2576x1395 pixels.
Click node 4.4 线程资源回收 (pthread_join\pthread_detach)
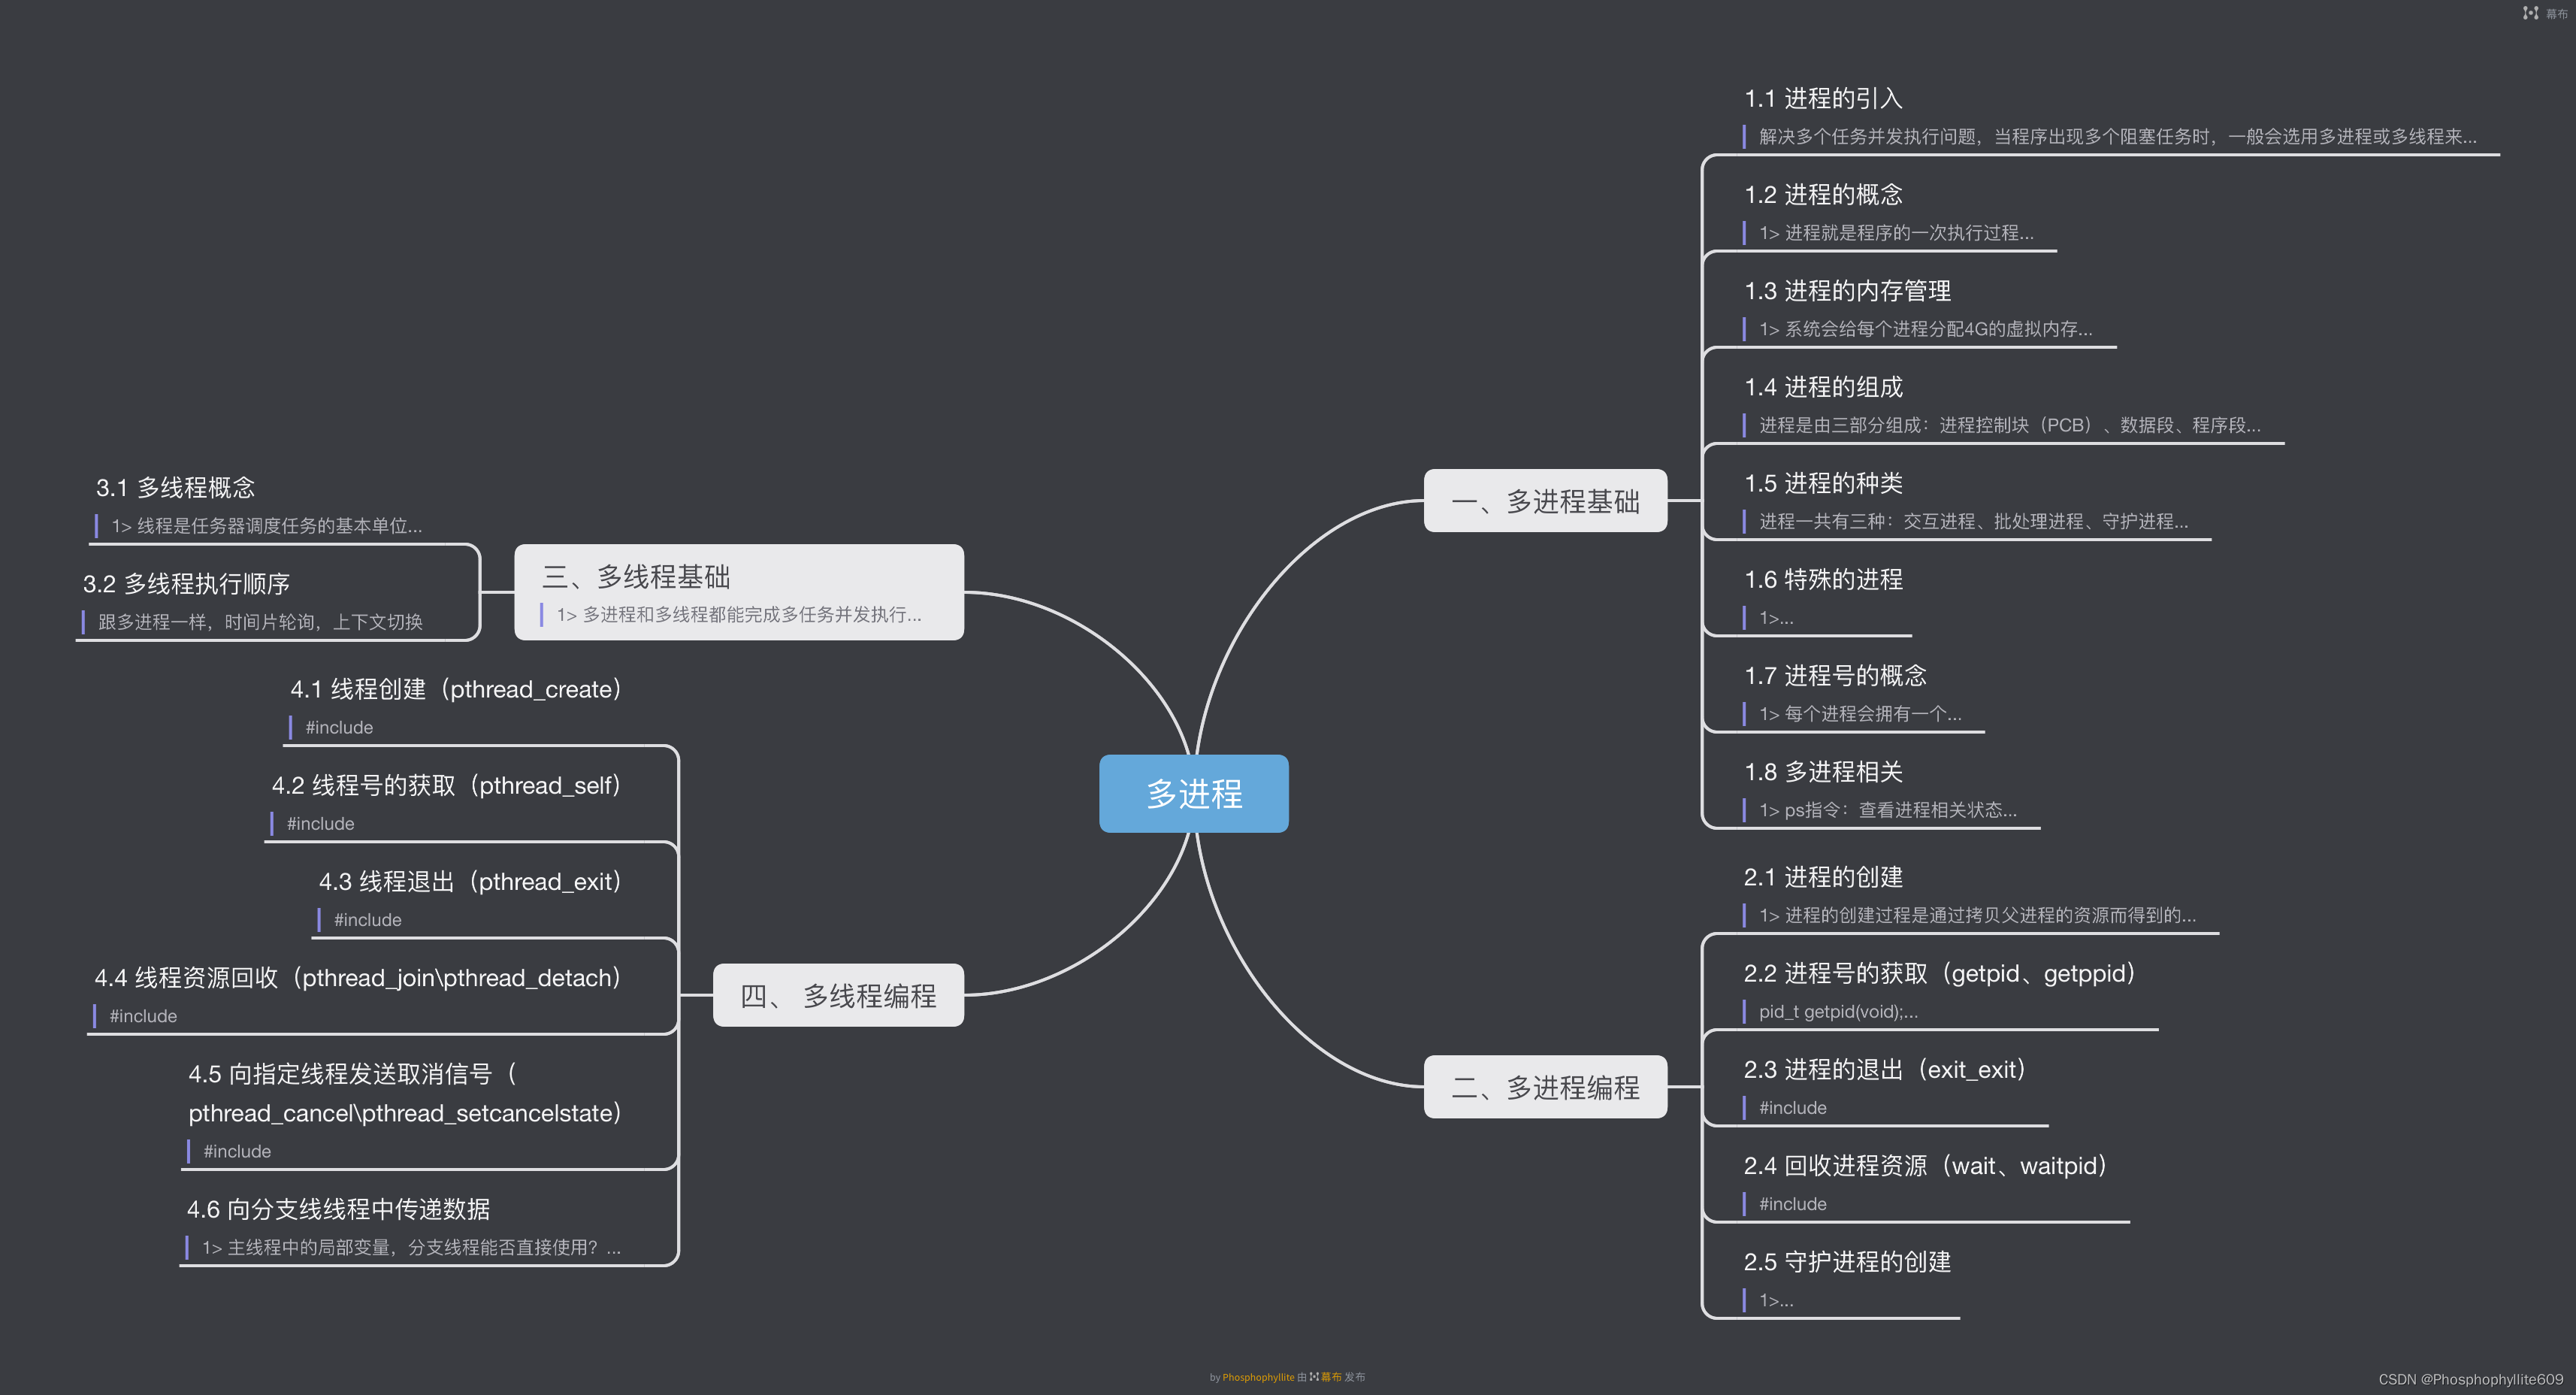point(358,977)
